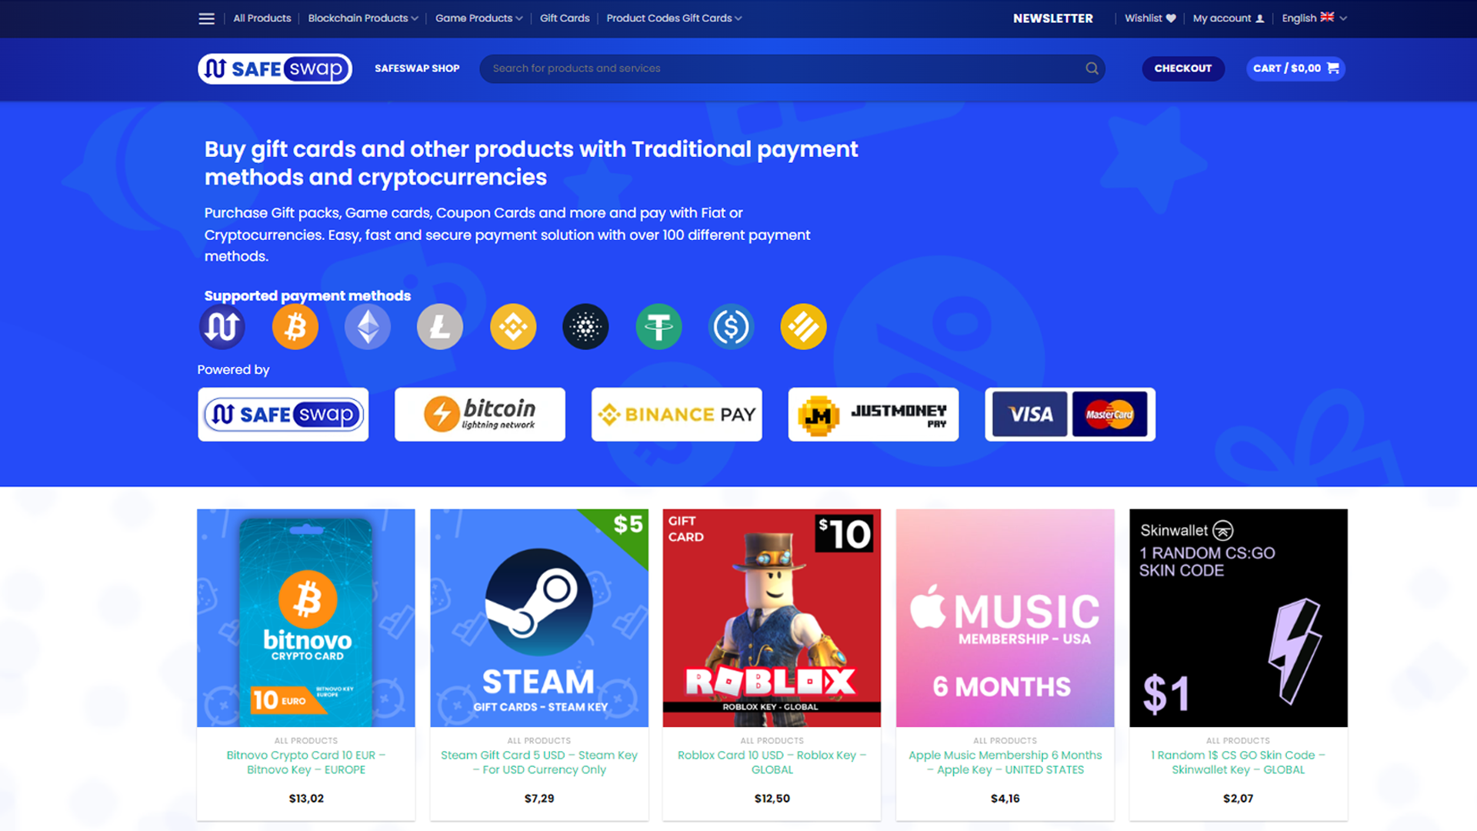This screenshot has width=1477, height=831.
Task: Open the All Products menu item
Action: [x=262, y=18]
